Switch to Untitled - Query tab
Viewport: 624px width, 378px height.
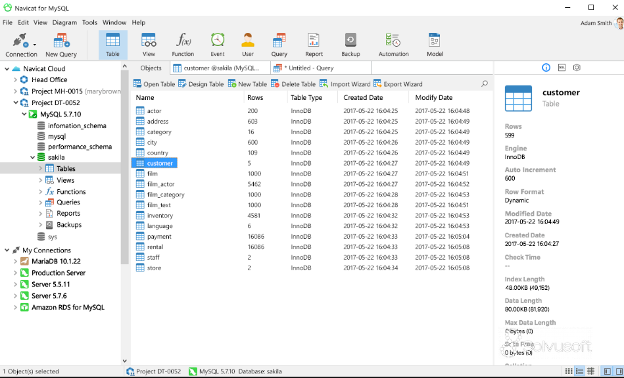pyautogui.click(x=321, y=68)
